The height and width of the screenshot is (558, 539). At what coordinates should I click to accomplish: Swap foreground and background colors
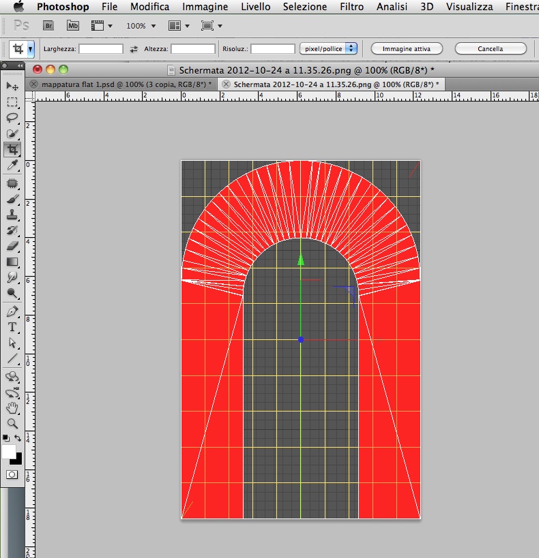point(18,437)
